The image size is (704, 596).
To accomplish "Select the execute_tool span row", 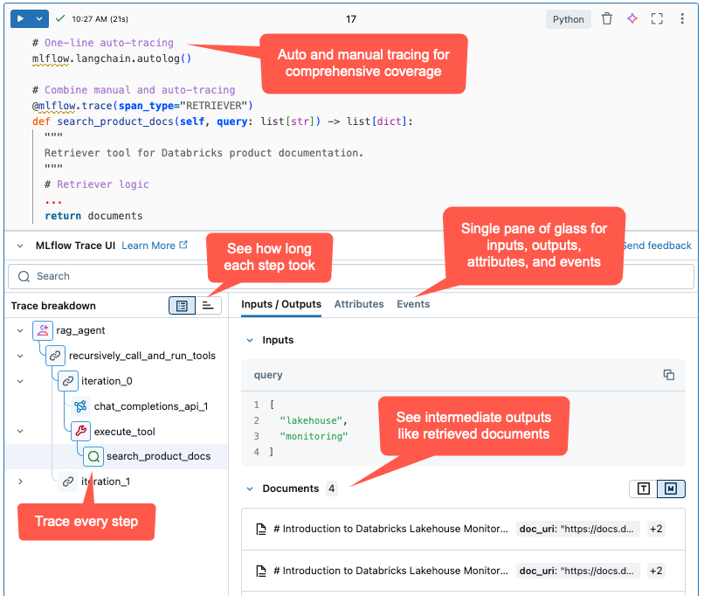I will coord(116,431).
